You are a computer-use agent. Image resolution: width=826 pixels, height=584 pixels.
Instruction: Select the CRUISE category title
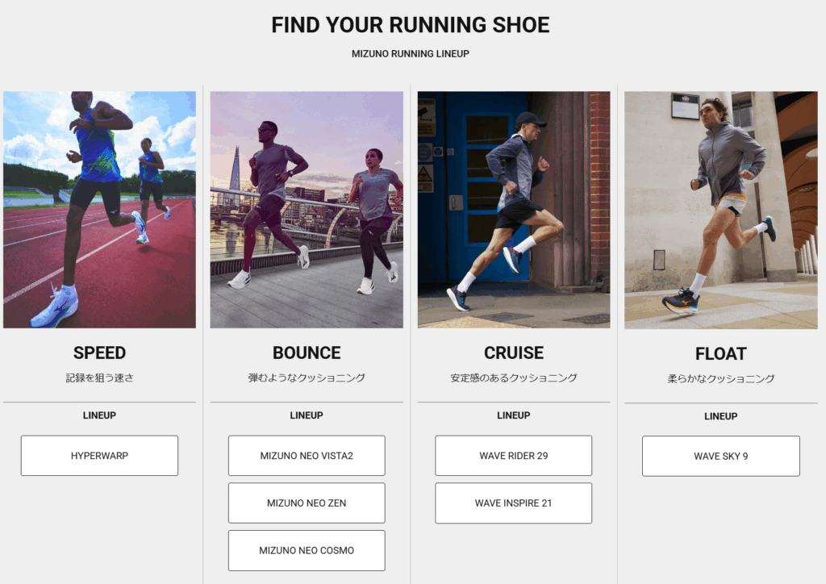click(514, 352)
